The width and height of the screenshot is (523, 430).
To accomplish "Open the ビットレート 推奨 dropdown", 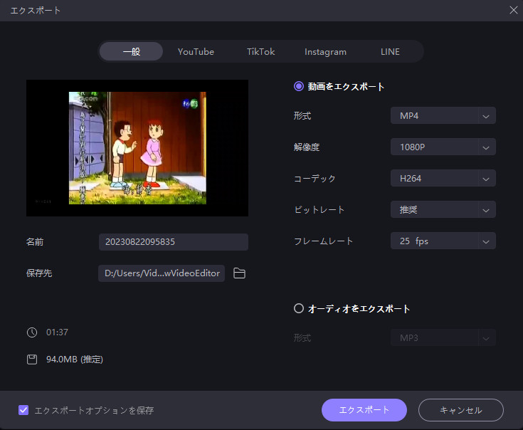I will [x=443, y=209].
